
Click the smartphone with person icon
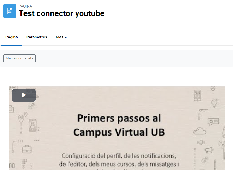[33, 125]
